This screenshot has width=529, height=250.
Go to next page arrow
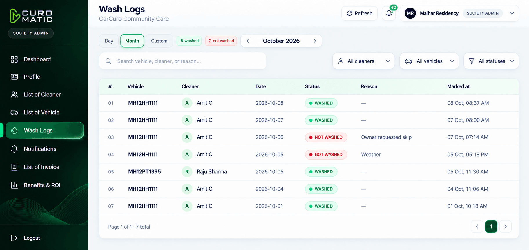pyautogui.click(x=505, y=227)
